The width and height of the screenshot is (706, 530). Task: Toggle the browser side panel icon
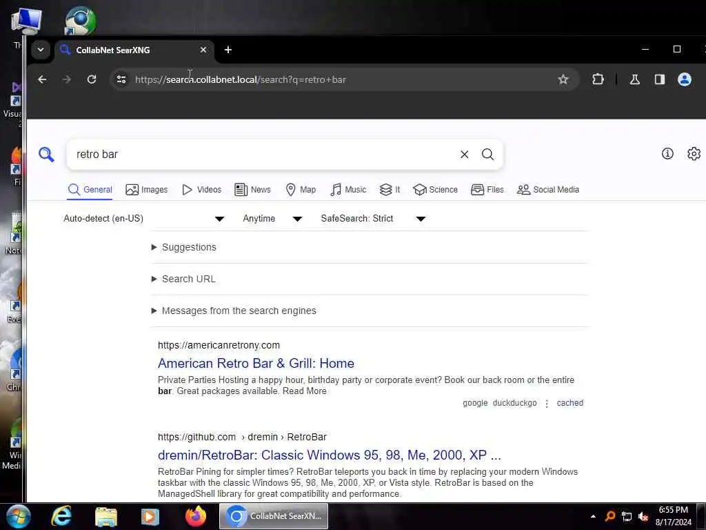tap(660, 79)
